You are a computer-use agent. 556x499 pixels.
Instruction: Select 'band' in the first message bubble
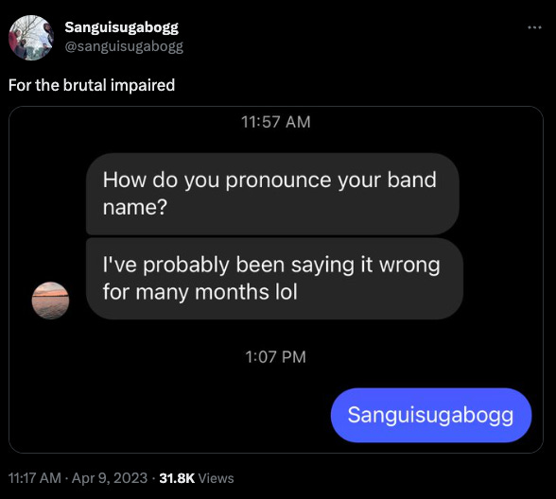click(x=411, y=180)
